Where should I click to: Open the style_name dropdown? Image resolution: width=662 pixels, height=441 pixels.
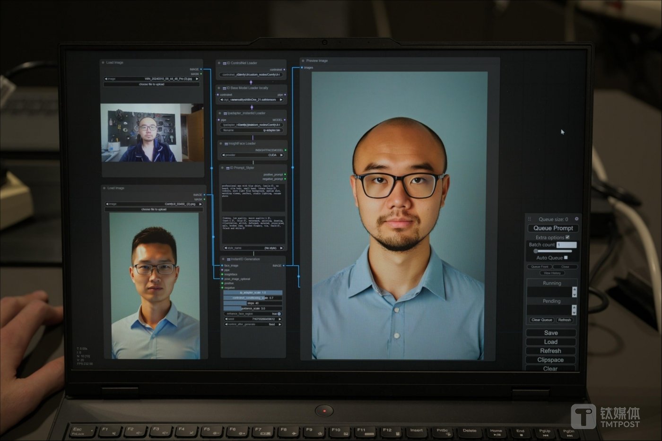click(x=253, y=248)
